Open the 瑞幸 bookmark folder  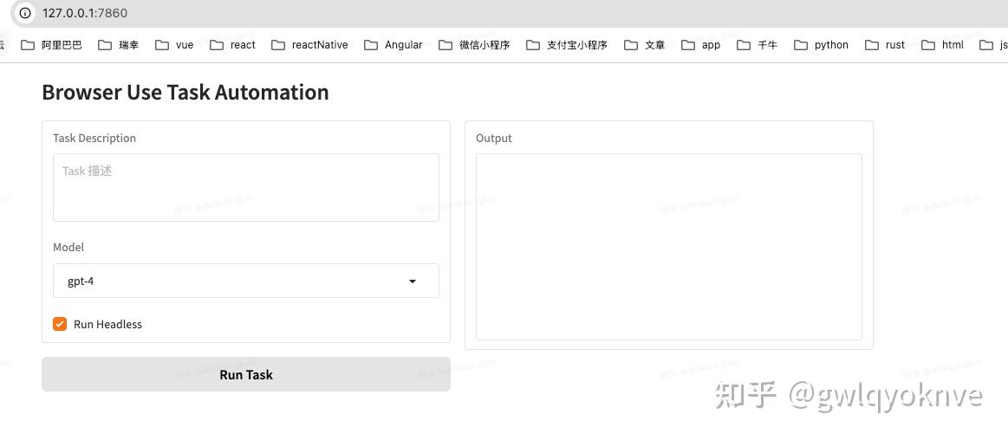(x=118, y=45)
